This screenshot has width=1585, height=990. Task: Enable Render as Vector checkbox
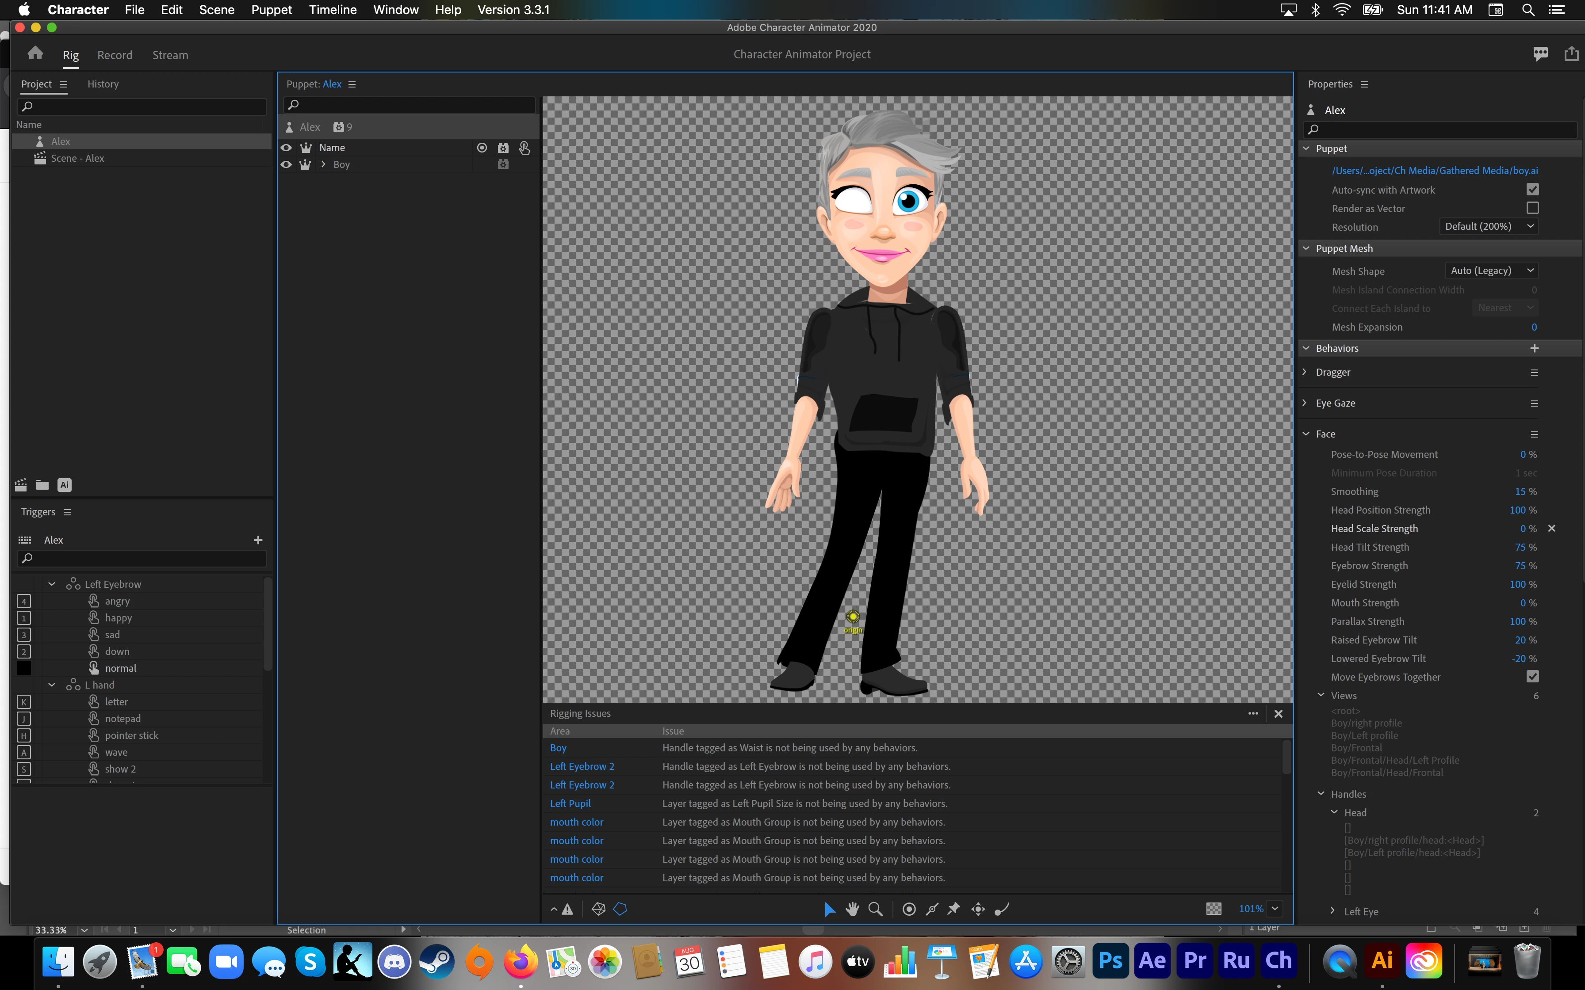[1532, 208]
